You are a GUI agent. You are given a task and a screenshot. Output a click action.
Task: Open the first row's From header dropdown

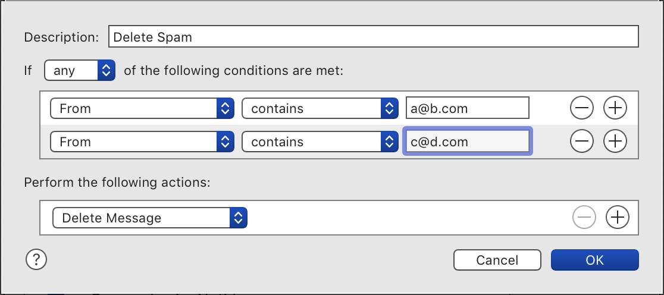(142, 109)
